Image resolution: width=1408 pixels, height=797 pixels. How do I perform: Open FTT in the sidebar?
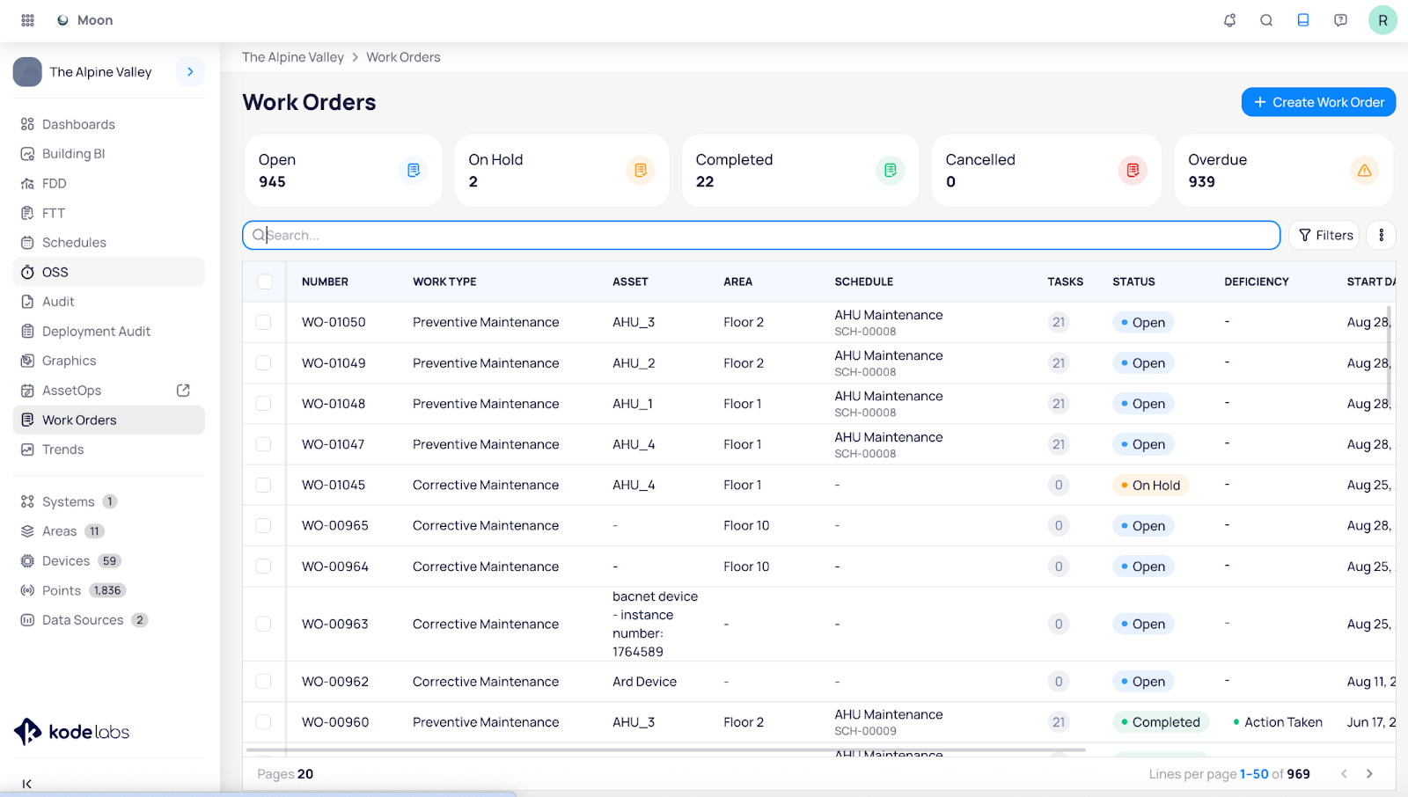click(109, 213)
